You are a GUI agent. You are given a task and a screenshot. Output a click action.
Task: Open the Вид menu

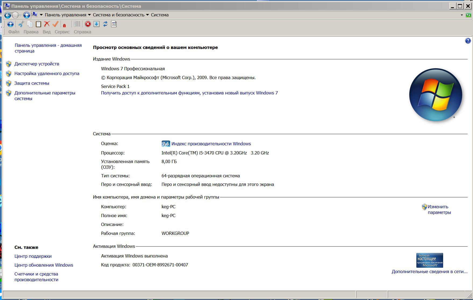47,32
